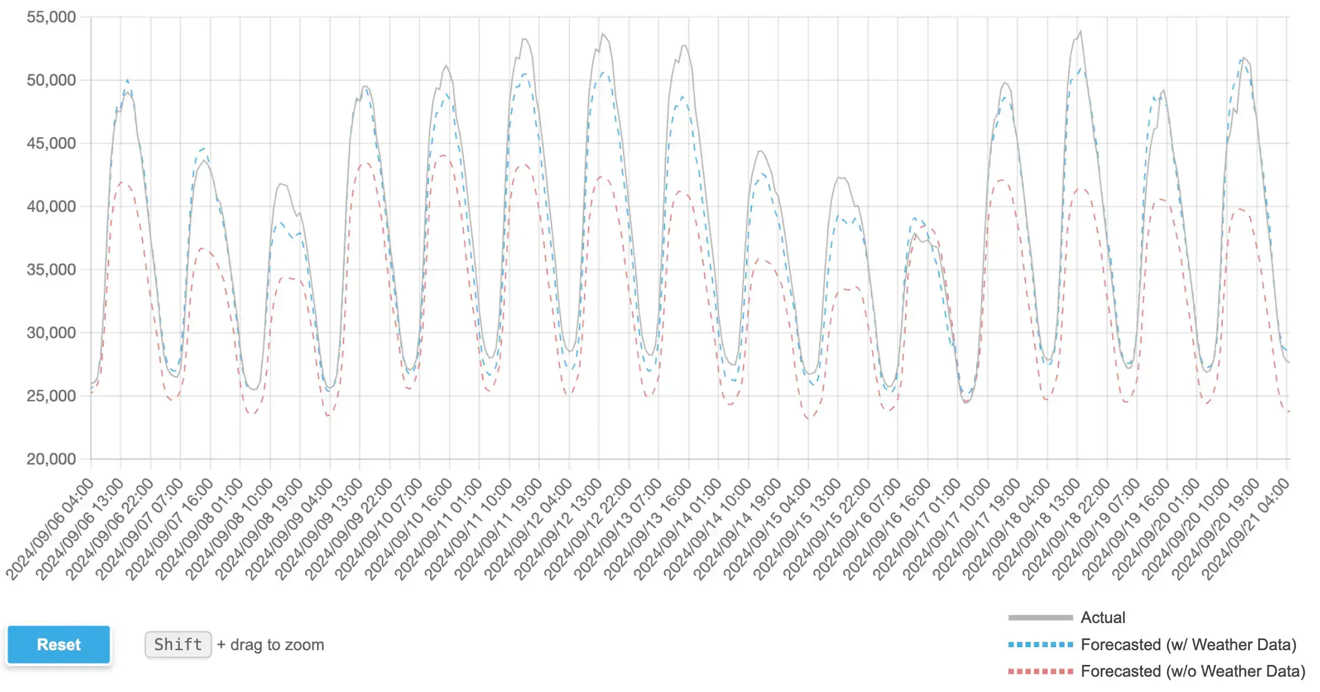Click the Shift key hint label
The width and height of the screenshot is (1320, 692).
[x=178, y=644]
